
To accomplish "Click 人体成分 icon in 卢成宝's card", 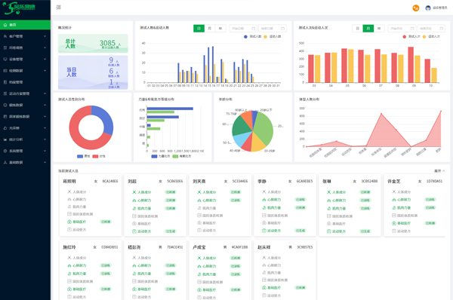I will [199, 259].
